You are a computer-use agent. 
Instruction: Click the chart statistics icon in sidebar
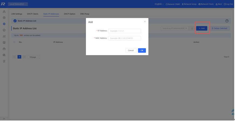point(4,36)
